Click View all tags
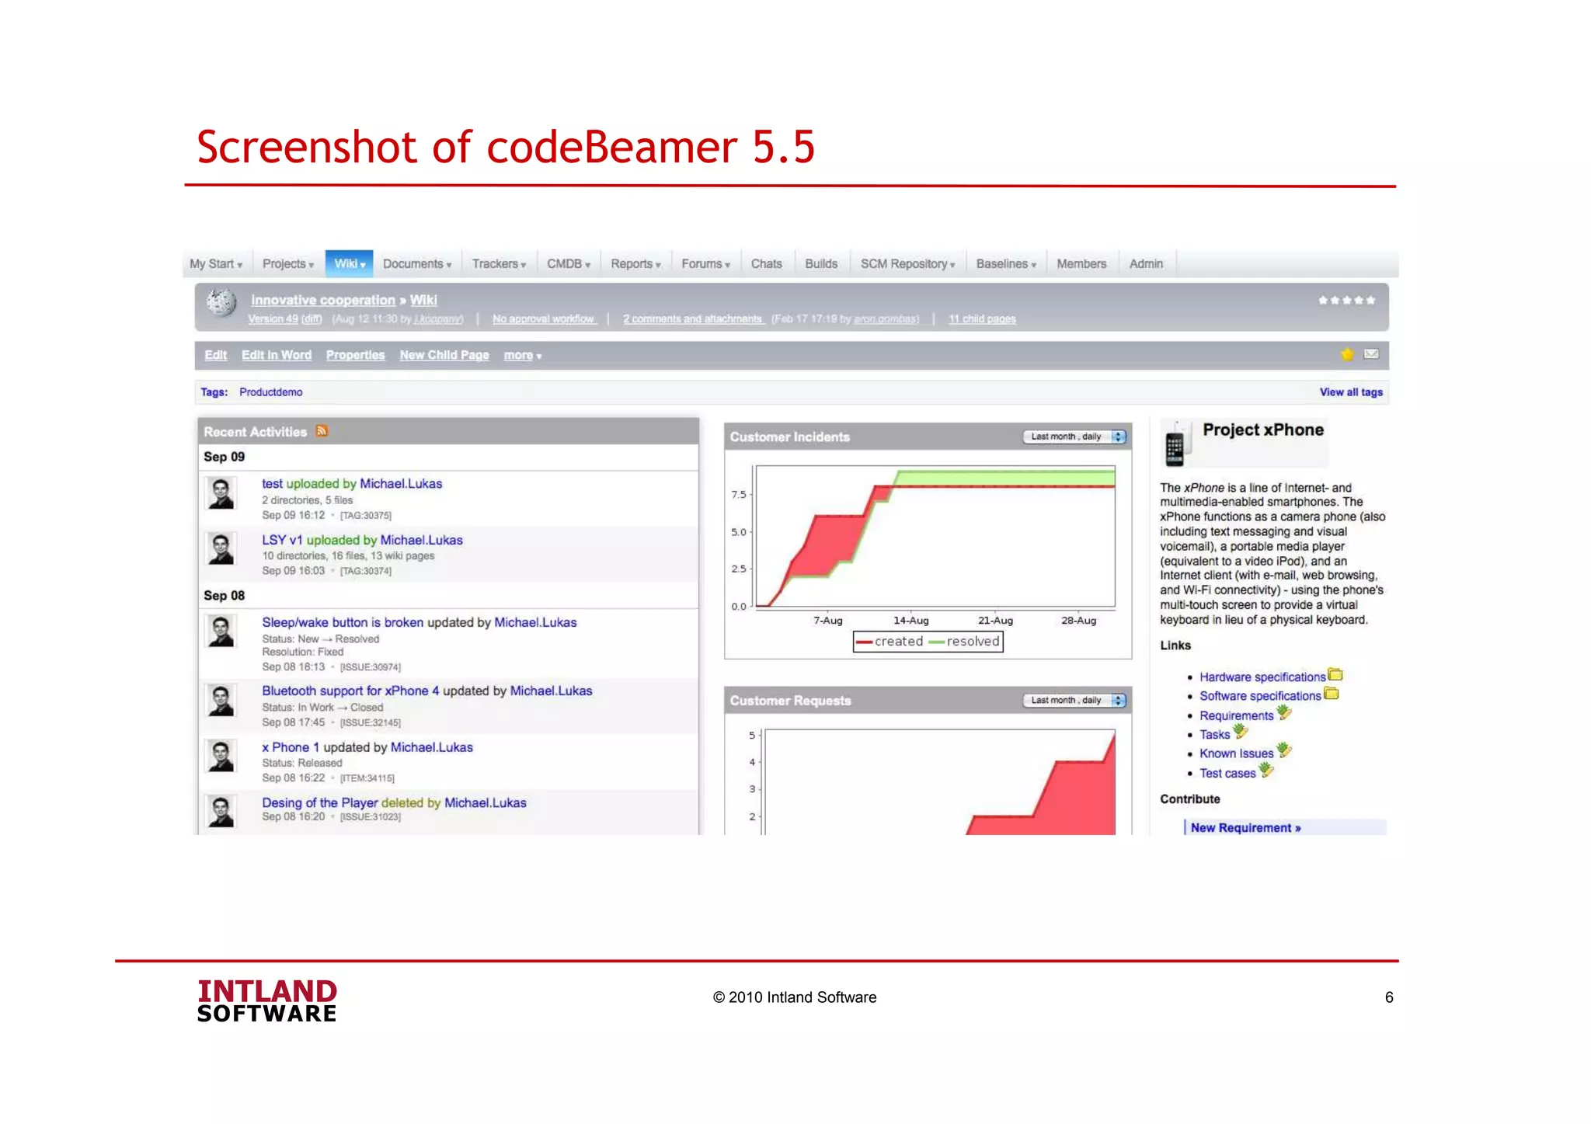This screenshot has width=1591, height=1124. point(1351,392)
